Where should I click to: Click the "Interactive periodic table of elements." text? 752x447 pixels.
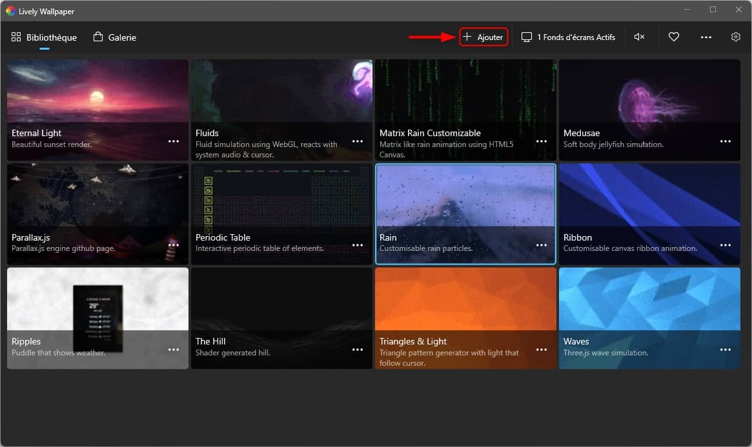point(259,248)
